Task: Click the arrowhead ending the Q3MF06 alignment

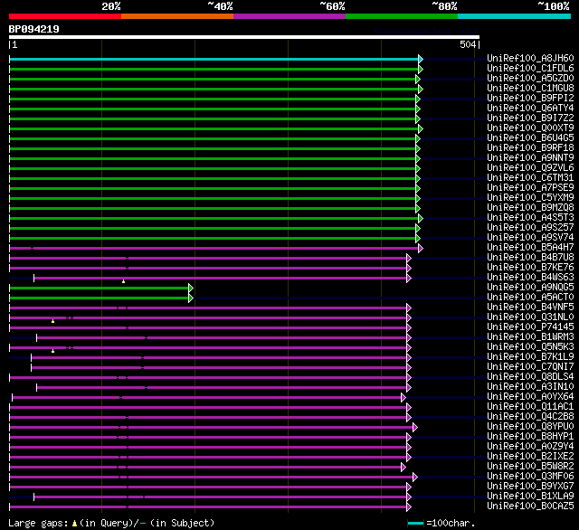Action: (414, 477)
